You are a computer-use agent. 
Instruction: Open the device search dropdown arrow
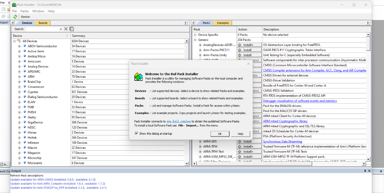[x=61, y=29]
